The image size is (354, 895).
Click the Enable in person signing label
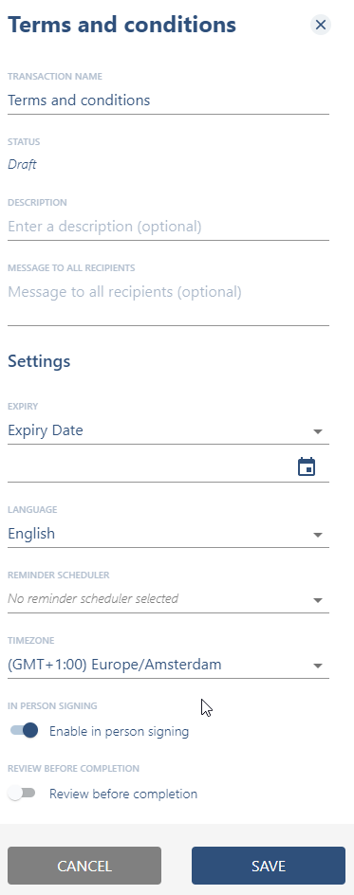pyautogui.click(x=119, y=731)
